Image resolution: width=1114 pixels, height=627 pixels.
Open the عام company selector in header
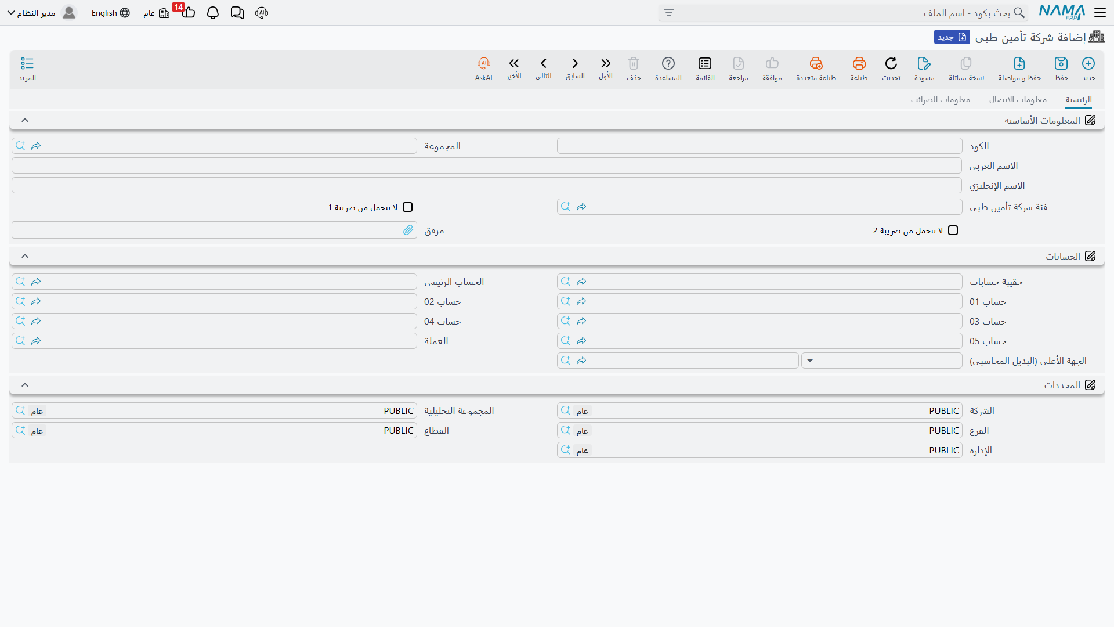[x=156, y=13]
